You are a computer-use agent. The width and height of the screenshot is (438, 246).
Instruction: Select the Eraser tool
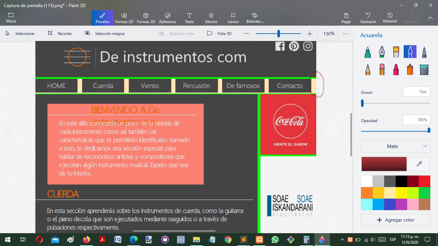pos(382,69)
